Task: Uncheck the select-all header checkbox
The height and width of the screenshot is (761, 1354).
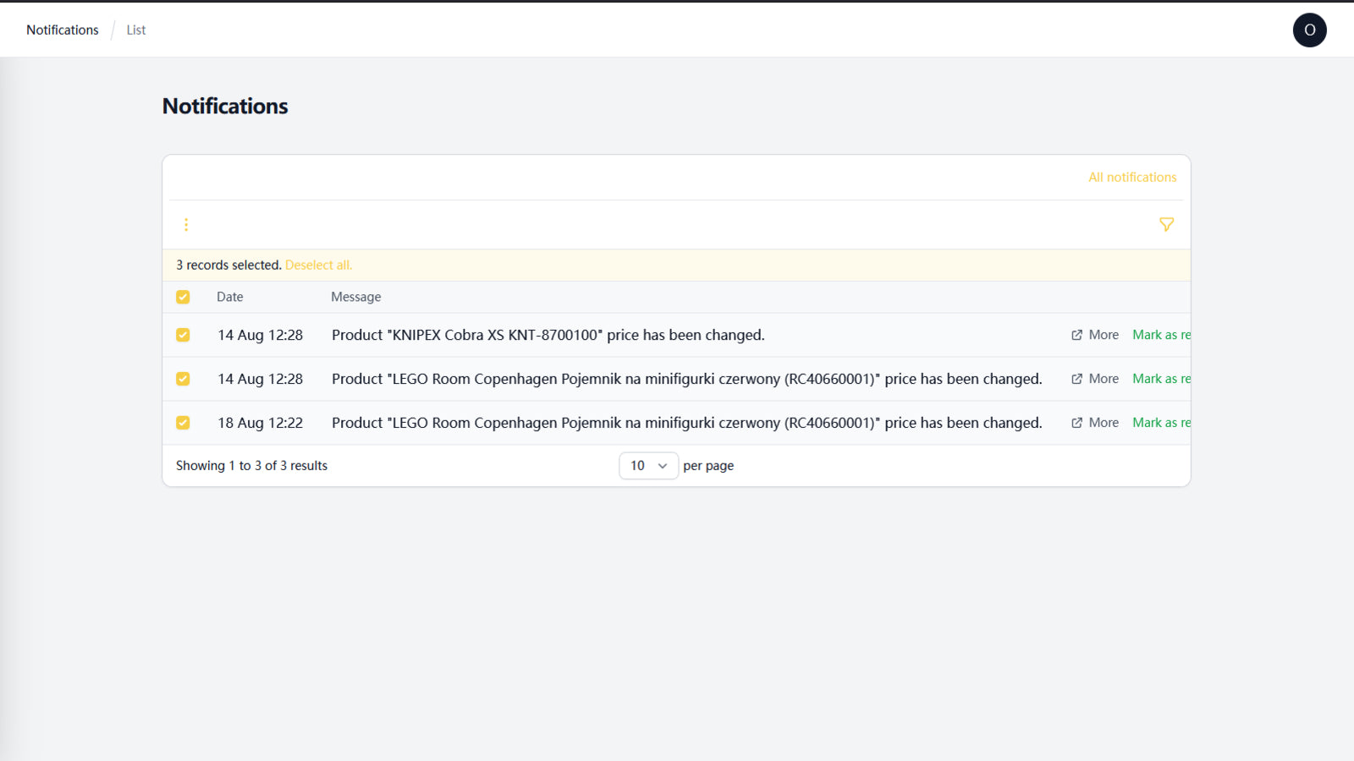Action: [183, 297]
